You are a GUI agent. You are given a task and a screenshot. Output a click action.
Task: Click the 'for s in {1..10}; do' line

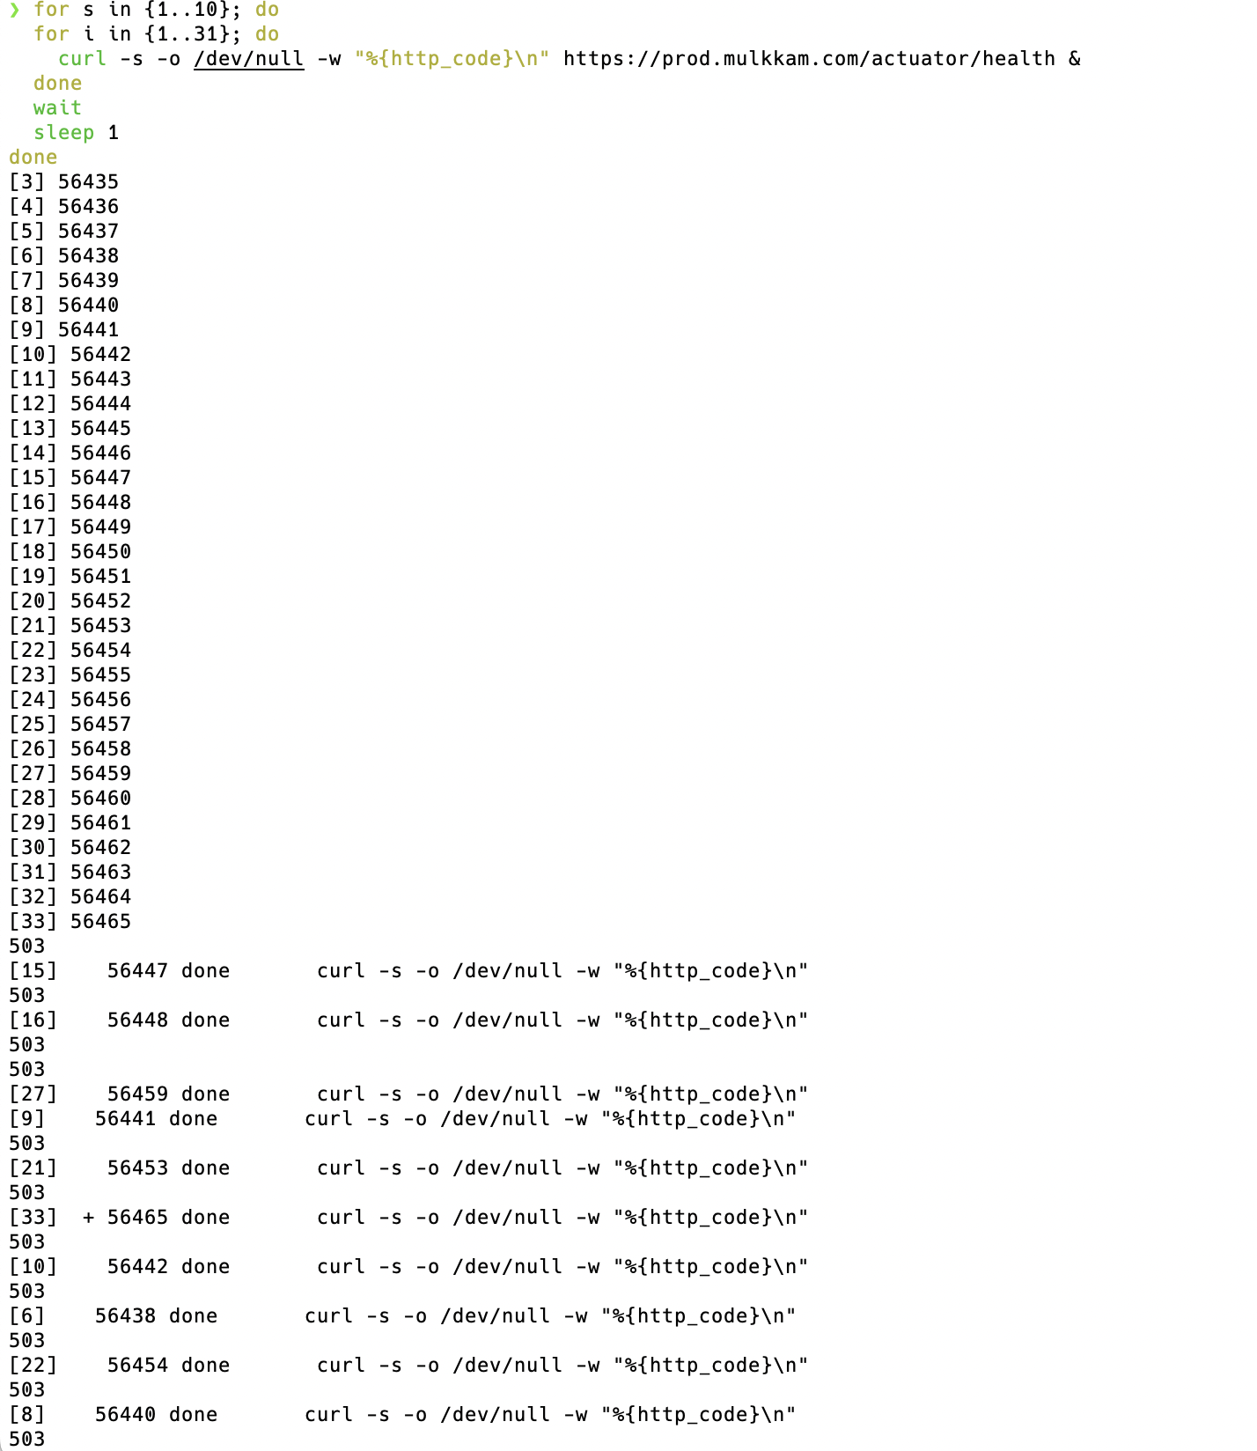(156, 10)
